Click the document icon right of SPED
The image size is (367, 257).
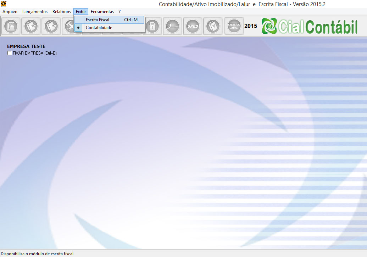click(x=213, y=26)
